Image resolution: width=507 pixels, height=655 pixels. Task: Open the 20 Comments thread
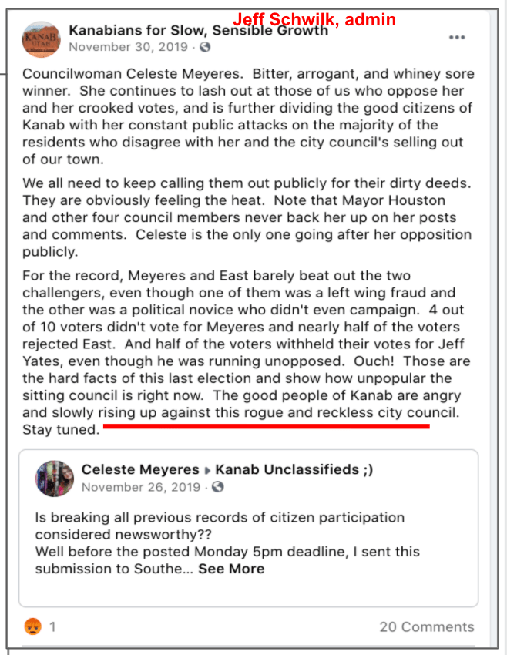coord(426,626)
